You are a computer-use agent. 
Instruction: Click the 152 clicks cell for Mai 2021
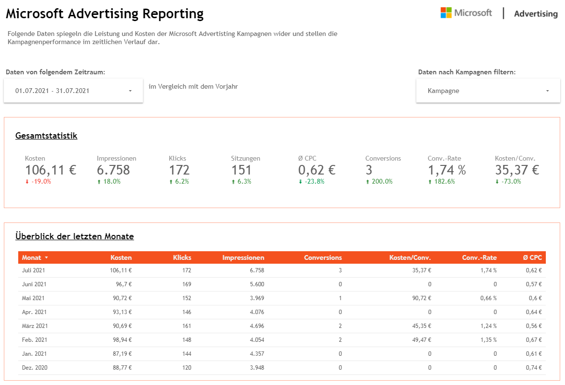(x=187, y=298)
